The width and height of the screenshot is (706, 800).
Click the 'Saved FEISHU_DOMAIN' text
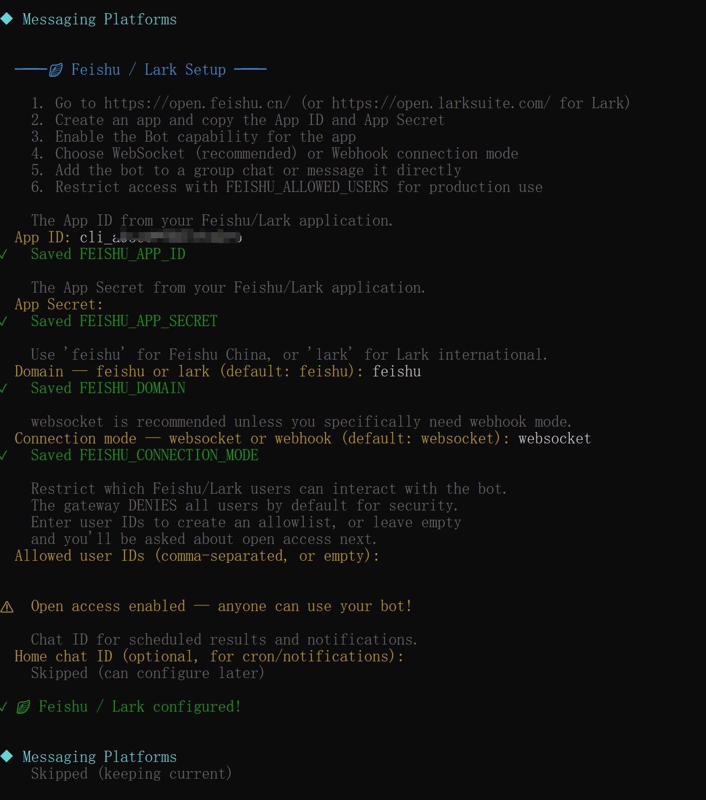[108, 388]
